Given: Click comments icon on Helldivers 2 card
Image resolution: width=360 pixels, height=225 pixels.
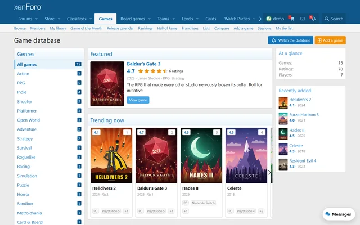Looking at the screenshot, I should click(103, 195).
